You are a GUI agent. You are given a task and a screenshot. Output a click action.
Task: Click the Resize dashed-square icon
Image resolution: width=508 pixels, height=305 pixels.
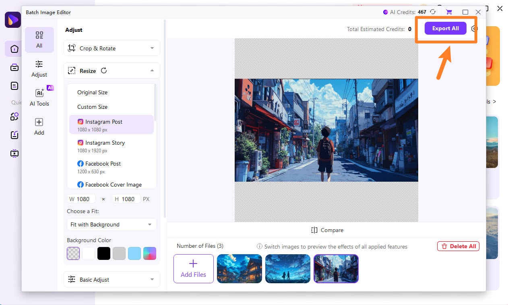tap(72, 71)
